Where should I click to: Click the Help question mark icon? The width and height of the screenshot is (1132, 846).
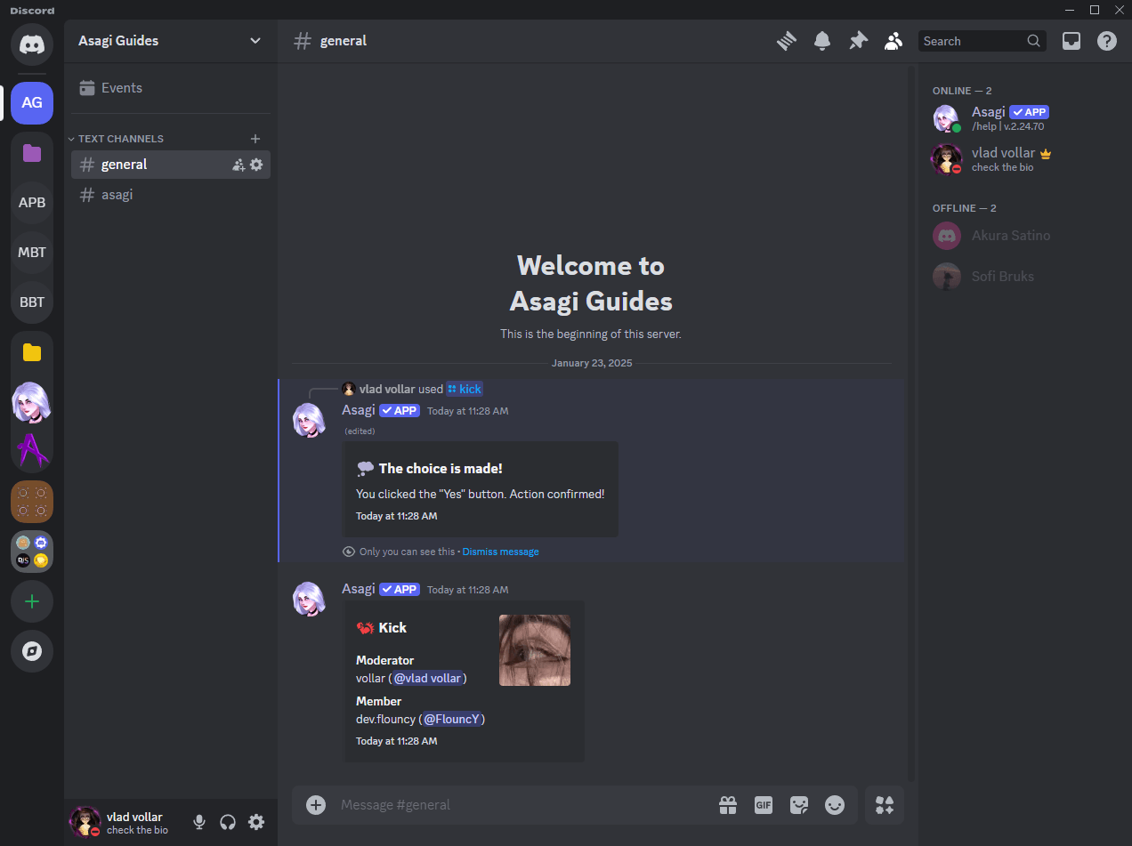pyautogui.click(x=1107, y=41)
